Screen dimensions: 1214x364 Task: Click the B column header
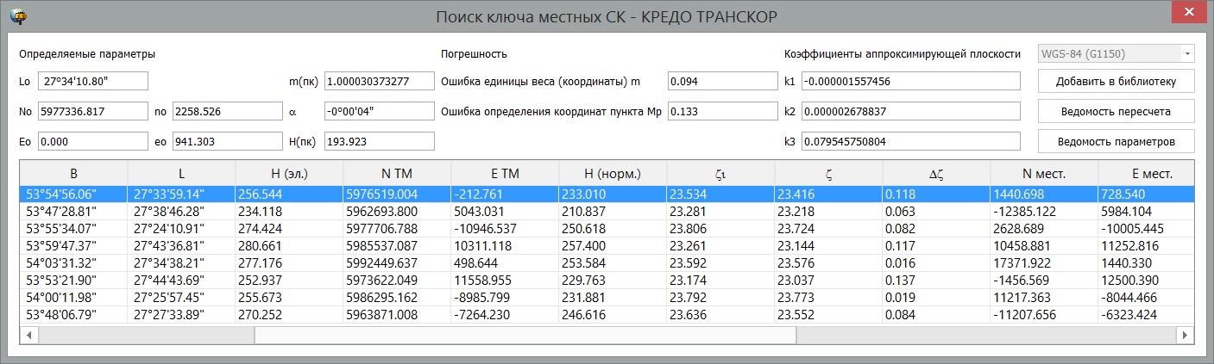pos(73,173)
